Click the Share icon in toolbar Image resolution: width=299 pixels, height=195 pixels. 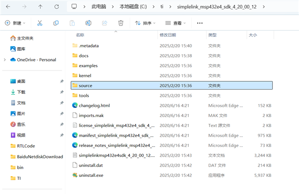[105, 23]
